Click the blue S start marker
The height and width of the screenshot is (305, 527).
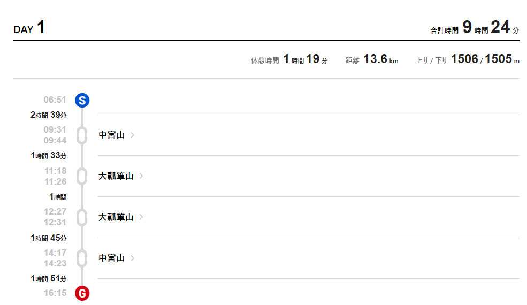[x=82, y=100]
